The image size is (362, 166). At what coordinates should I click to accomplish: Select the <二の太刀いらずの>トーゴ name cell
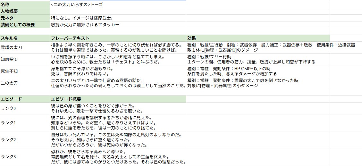[x=118, y=4]
